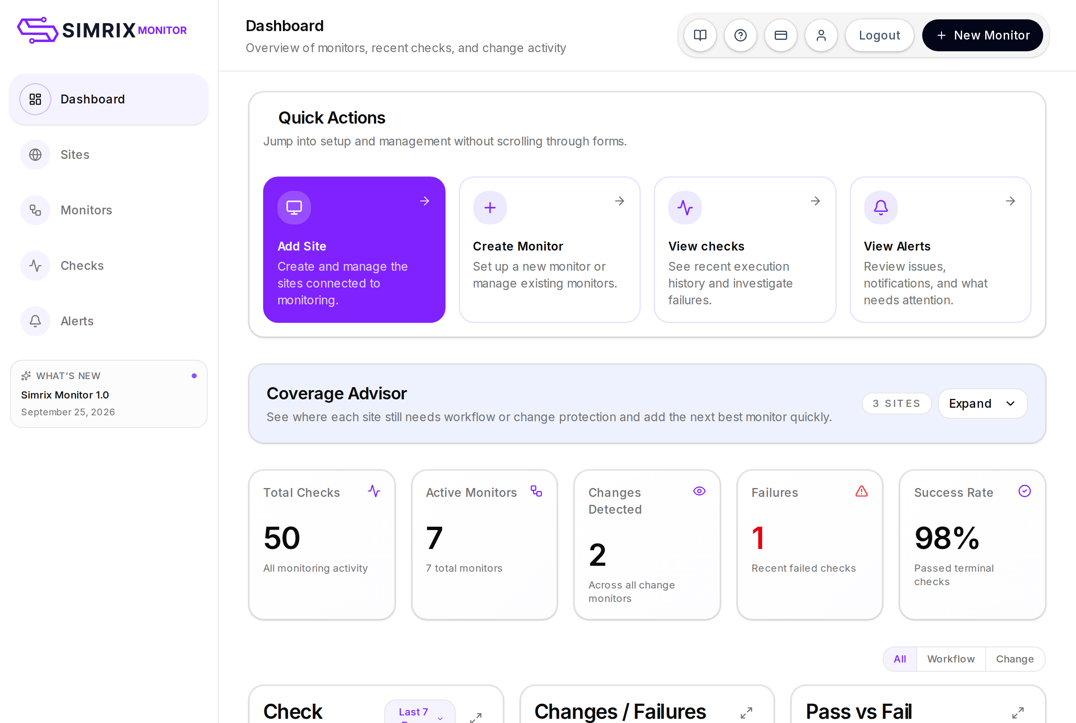Open the Add Site quick action

(x=354, y=249)
